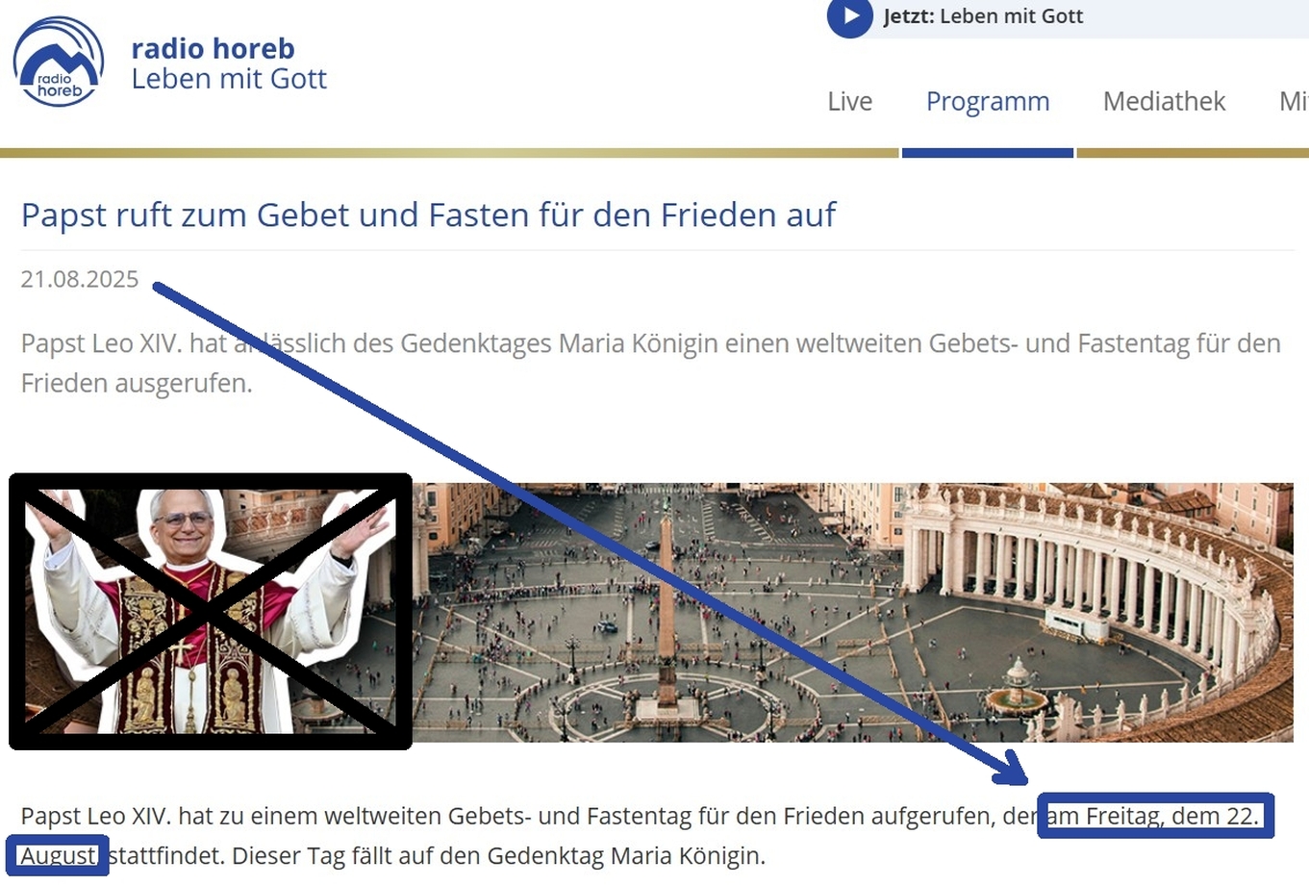The width and height of the screenshot is (1309, 885).
Task: Click the blue arrow head annotation
Action: pos(1012,769)
